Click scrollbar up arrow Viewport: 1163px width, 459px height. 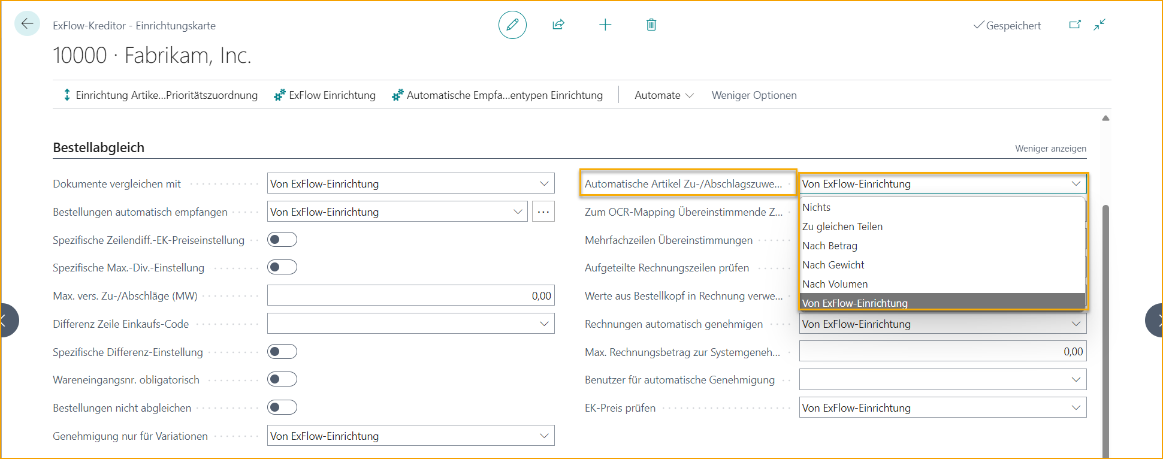[x=1105, y=118]
